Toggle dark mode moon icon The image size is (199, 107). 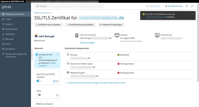pos(192,6)
